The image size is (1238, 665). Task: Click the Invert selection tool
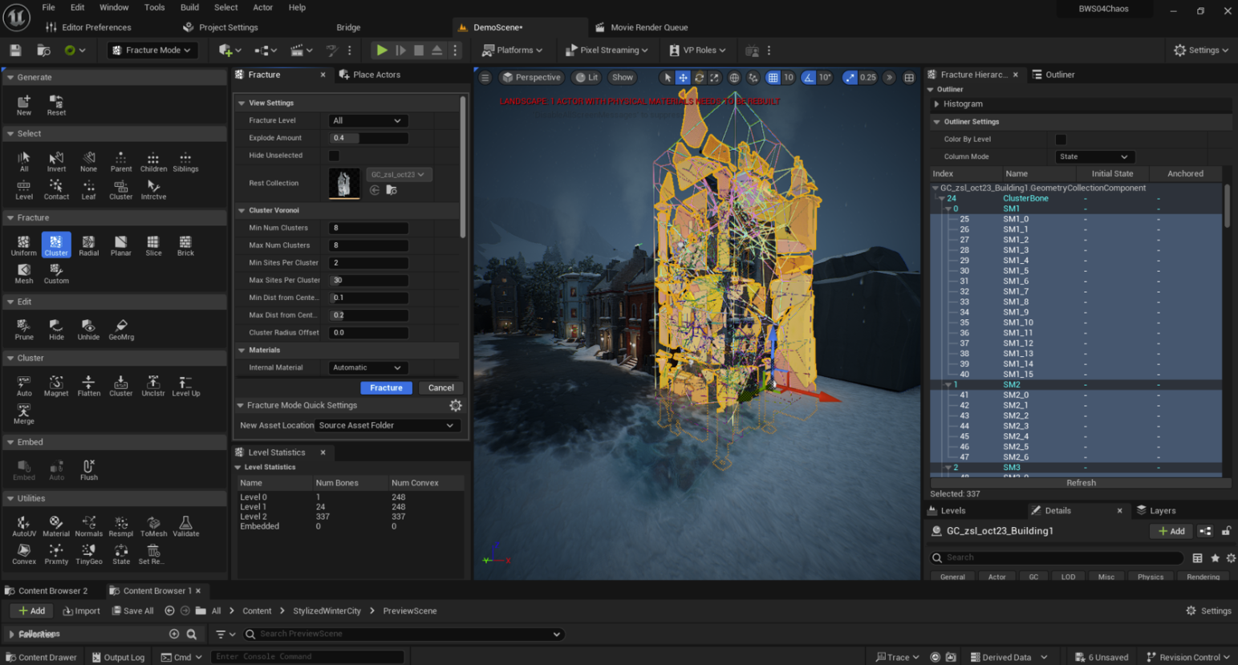coord(56,160)
